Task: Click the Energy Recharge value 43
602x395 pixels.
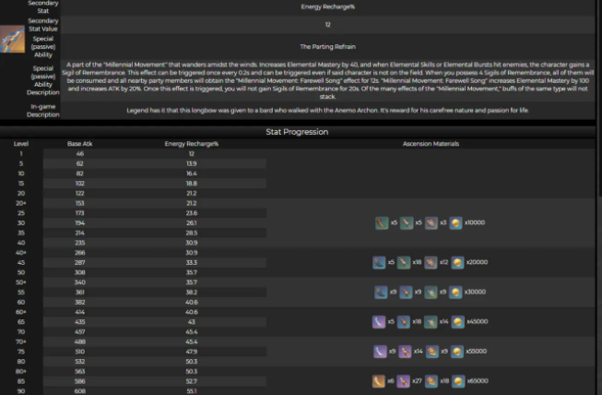Action: pos(192,322)
